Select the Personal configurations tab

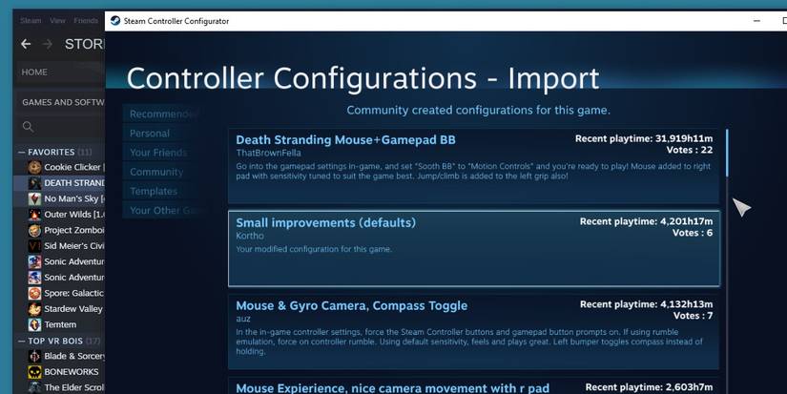[x=164, y=134]
